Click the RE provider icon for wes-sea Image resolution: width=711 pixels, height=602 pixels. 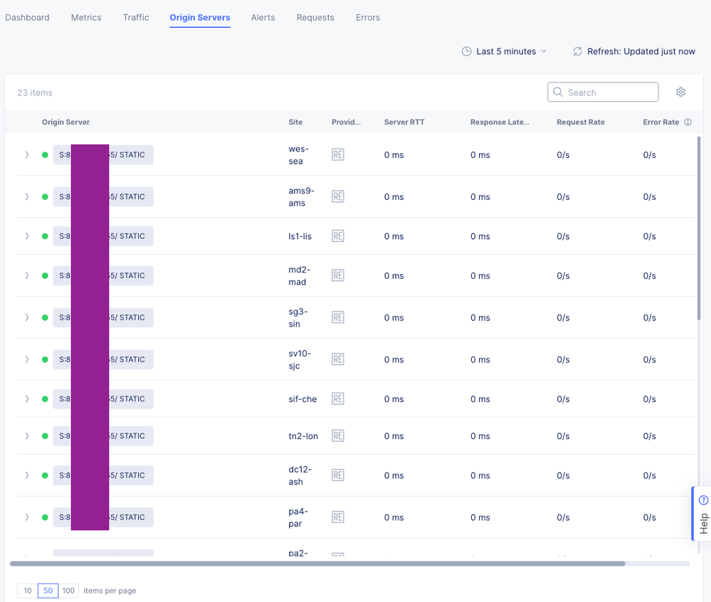[338, 155]
